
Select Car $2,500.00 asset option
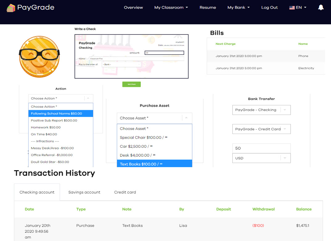point(154,146)
